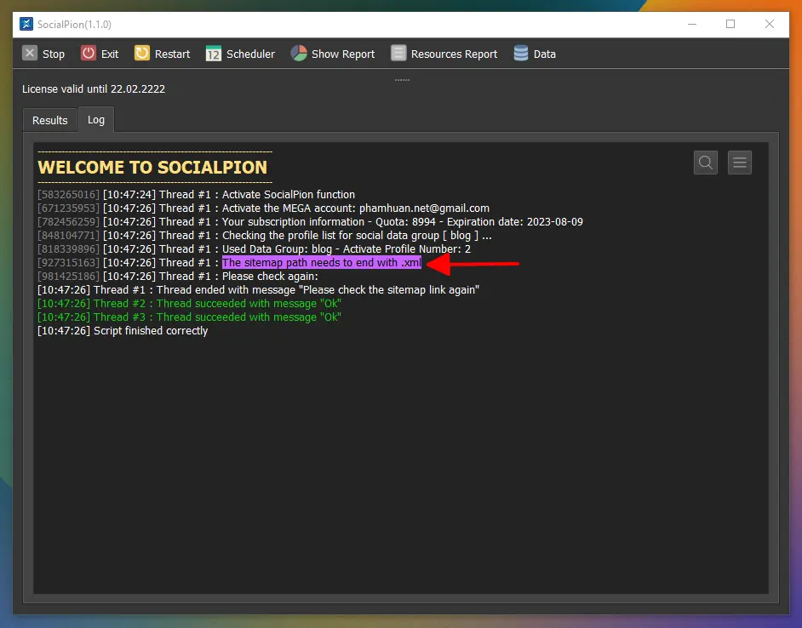Click the Stop label in the toolbar
The image size is (802, 628).
pos(54,54)
